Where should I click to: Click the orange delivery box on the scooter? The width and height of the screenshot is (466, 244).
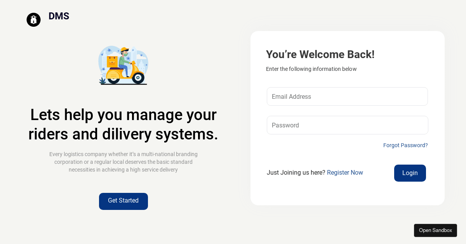click(112, 61)
